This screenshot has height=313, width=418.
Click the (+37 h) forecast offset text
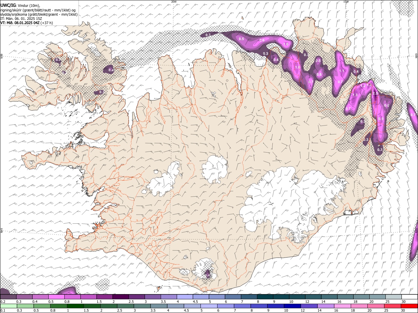click(47, 23)
